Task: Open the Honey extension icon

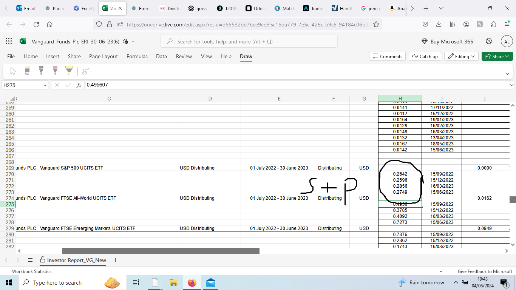Action: (480, 24)
